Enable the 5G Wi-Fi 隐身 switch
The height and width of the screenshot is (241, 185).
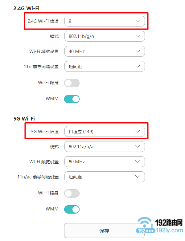pyautogui.click(x=72, y=193)
